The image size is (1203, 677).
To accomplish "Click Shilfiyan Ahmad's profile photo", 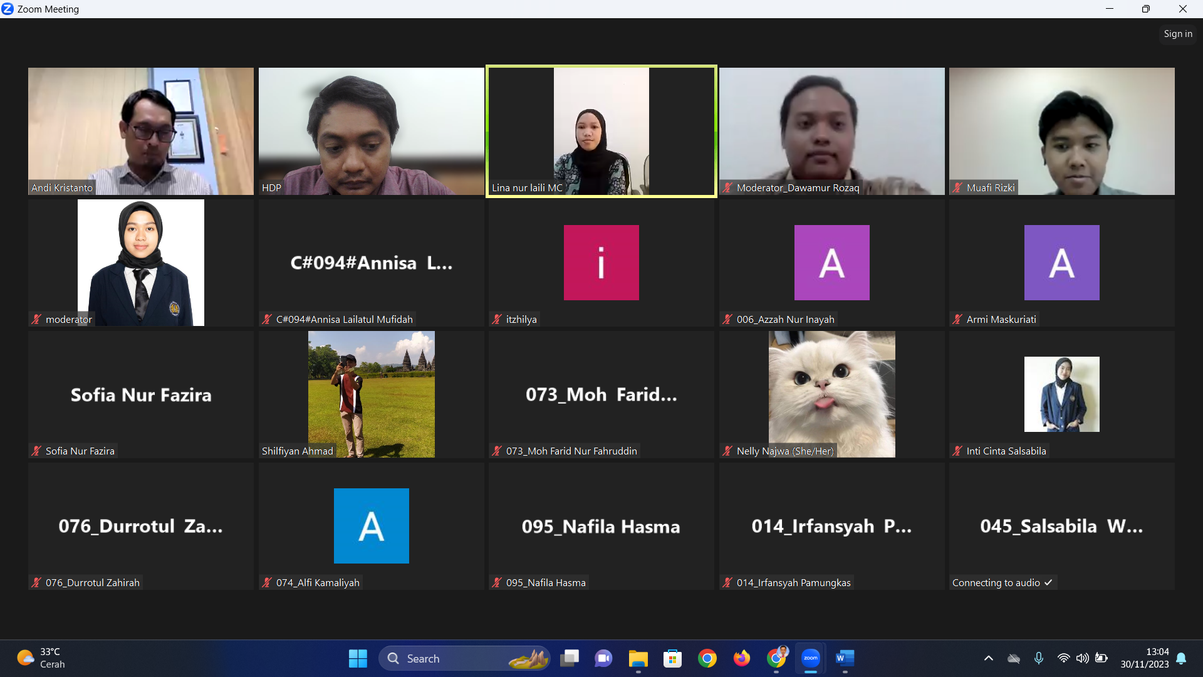I will coord(372,394).
